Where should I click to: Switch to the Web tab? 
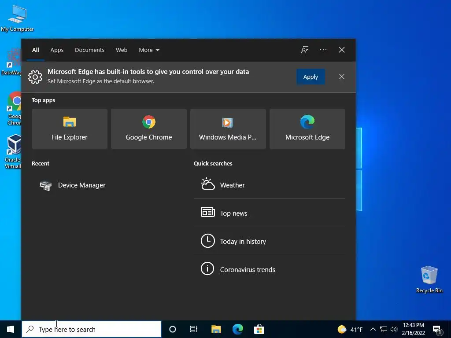pyautogui.click(x=122, y=50)
